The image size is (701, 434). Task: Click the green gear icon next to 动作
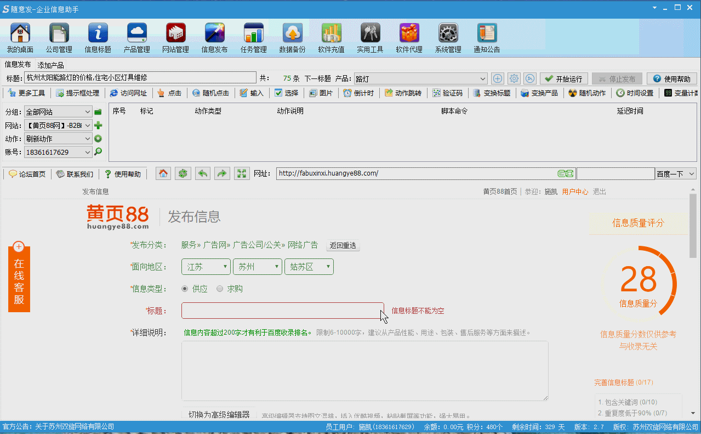(98, 138)
